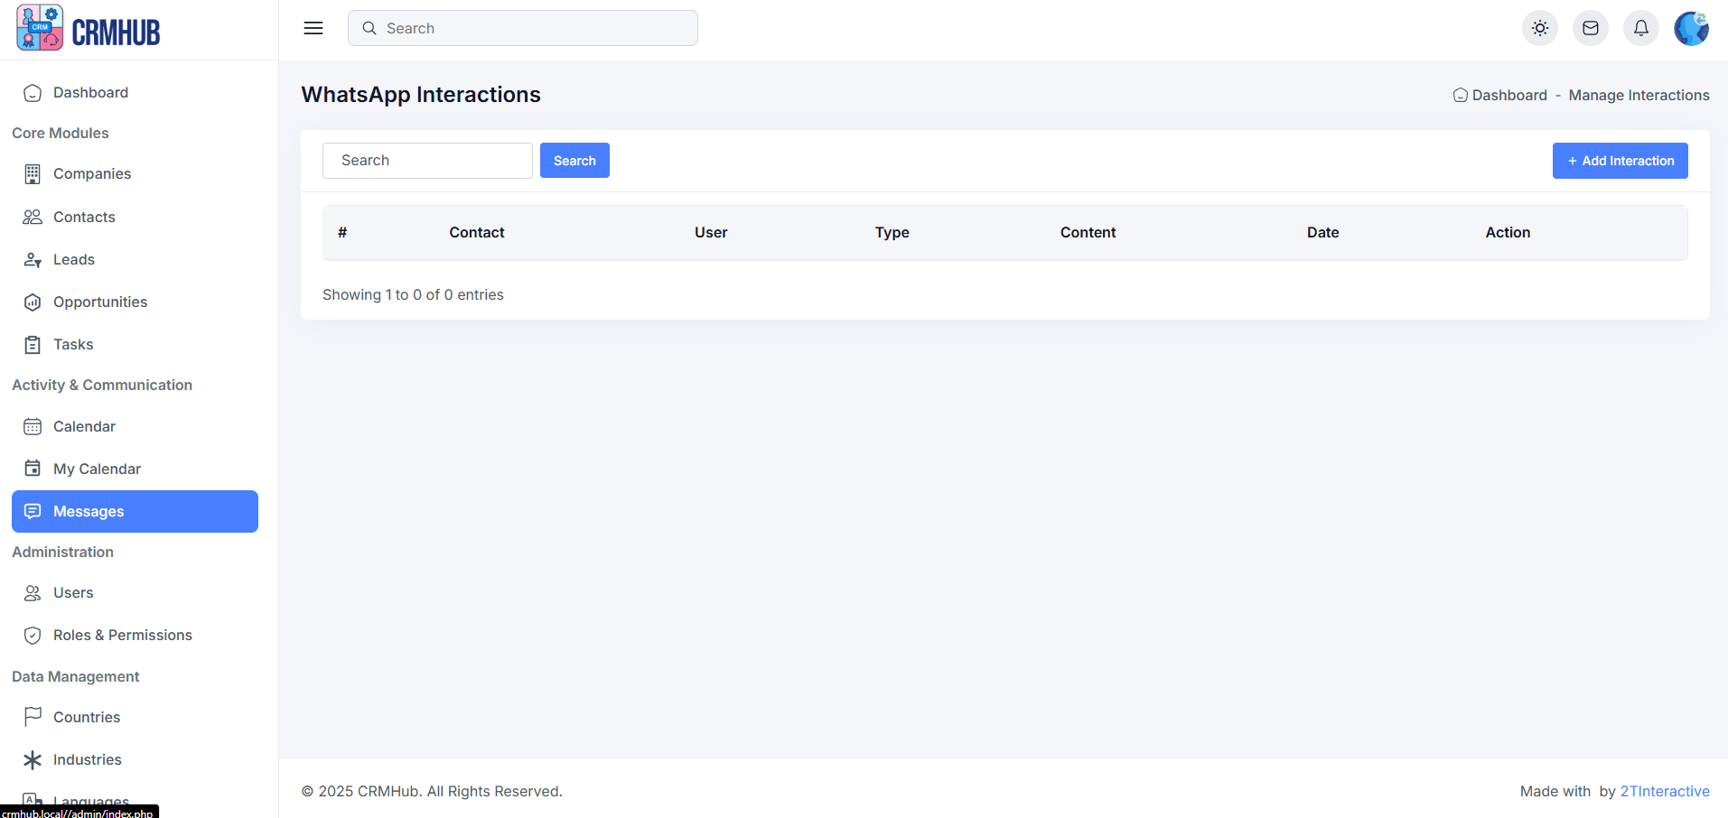
Task: Click the Companies building icon
Action: point(33,174)
